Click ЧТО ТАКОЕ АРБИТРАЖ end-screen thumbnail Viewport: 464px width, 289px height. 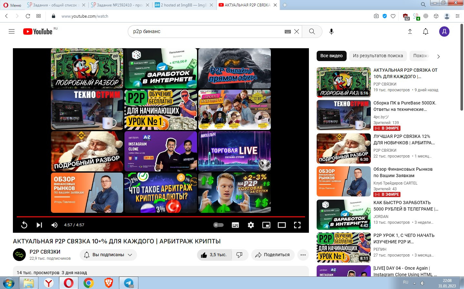pos(161,193)
